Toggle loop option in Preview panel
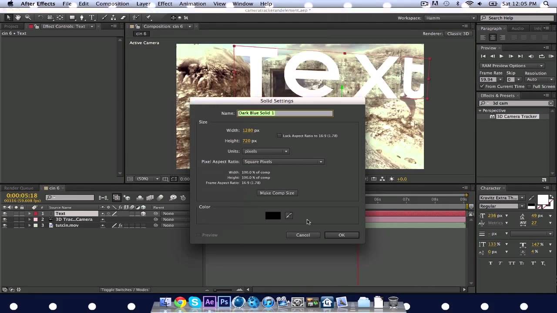The height and width of the screenshot is (313, 557). [x=542, y=56]
